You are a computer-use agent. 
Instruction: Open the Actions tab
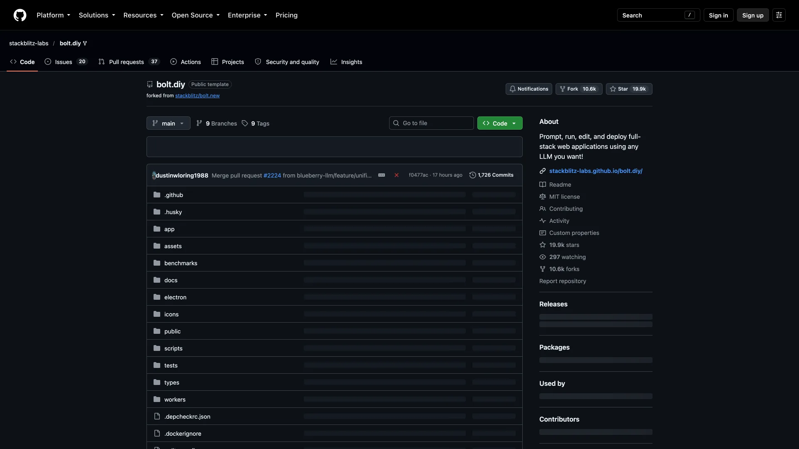[186, 62]
